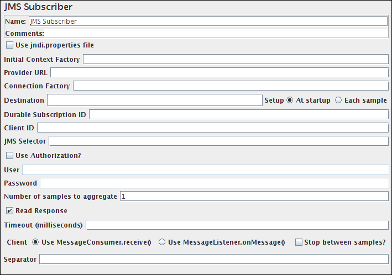
Task: Focus the Connection Factory field
Action: click(x=231, y=86)
